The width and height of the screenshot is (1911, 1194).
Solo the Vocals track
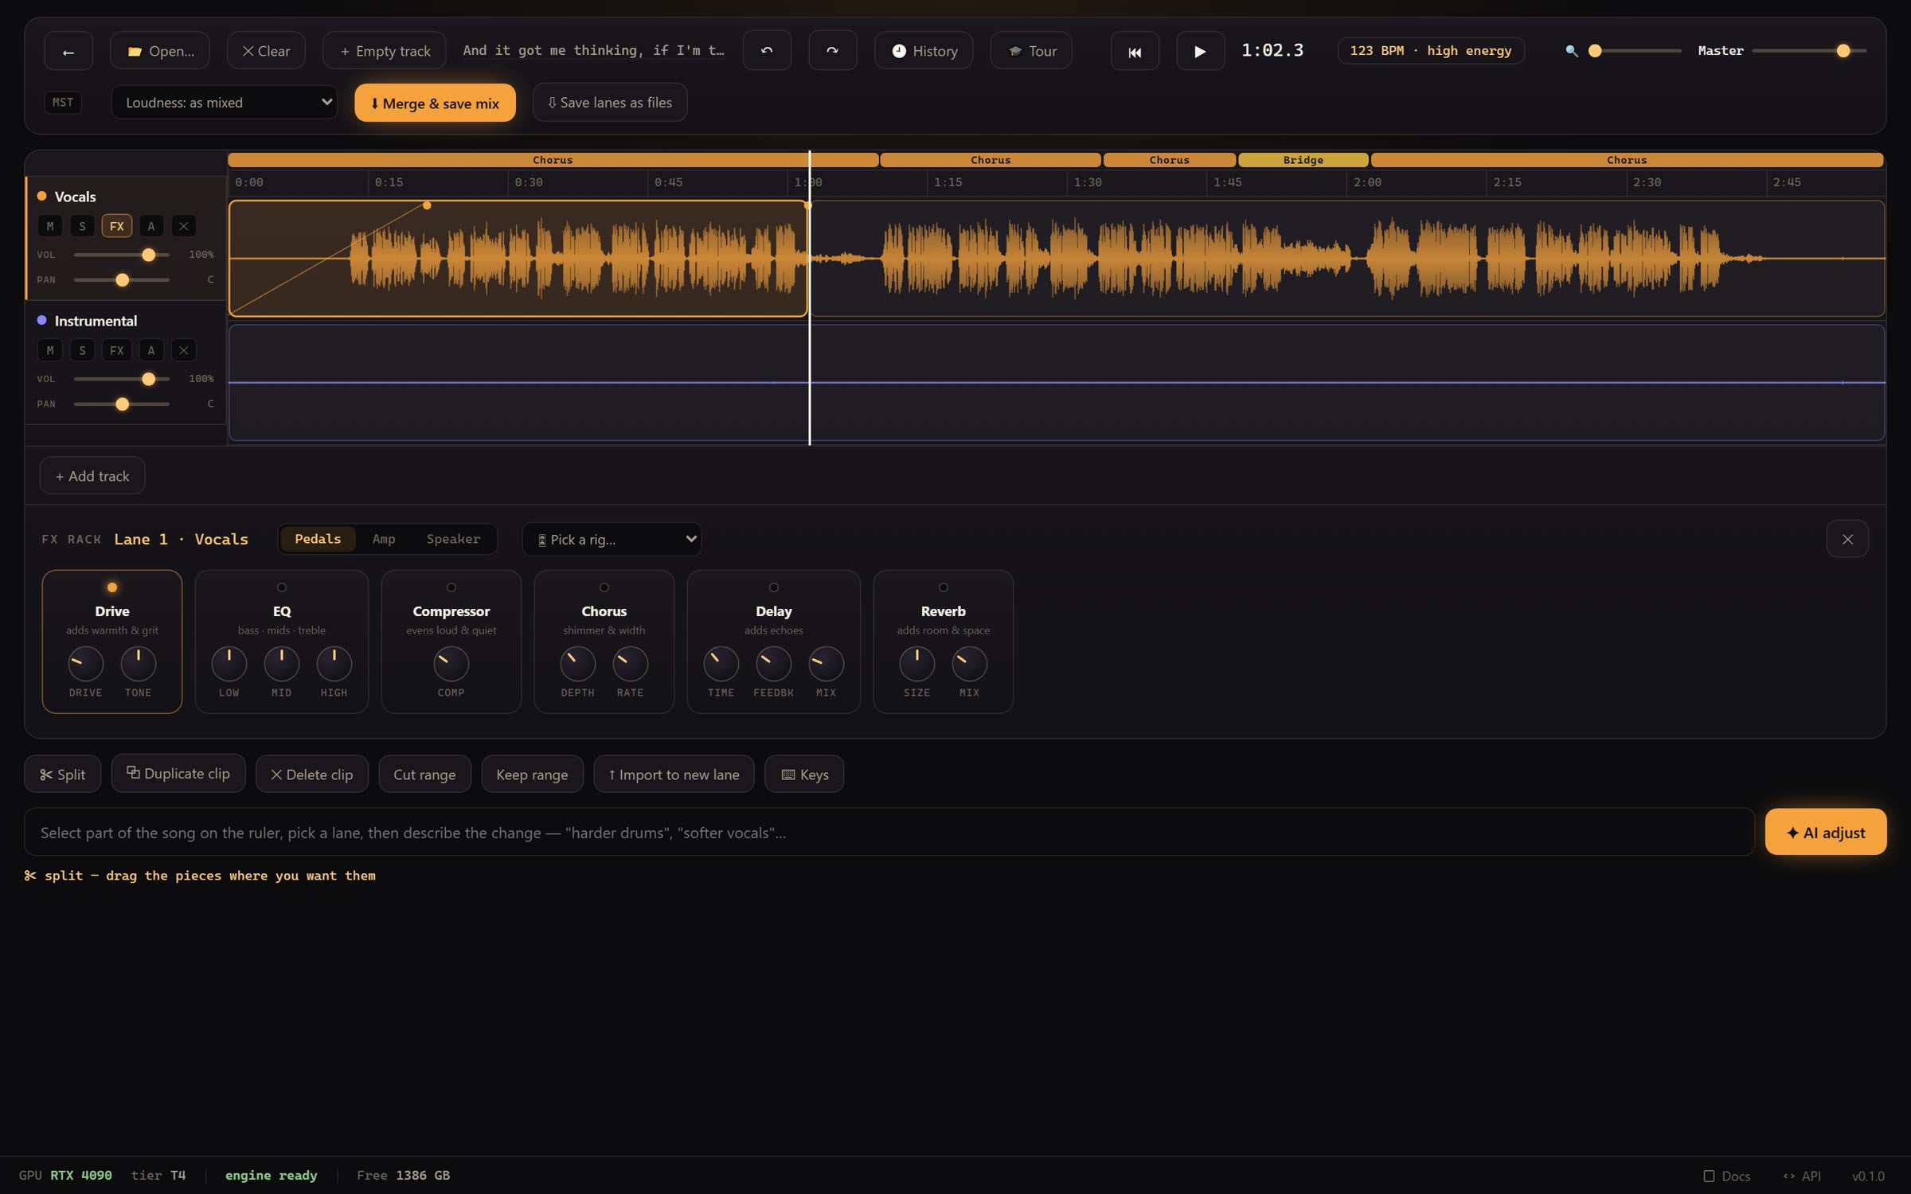click(x=82, y=226)
